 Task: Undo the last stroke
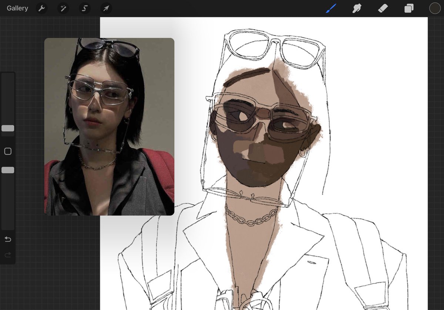8,239
